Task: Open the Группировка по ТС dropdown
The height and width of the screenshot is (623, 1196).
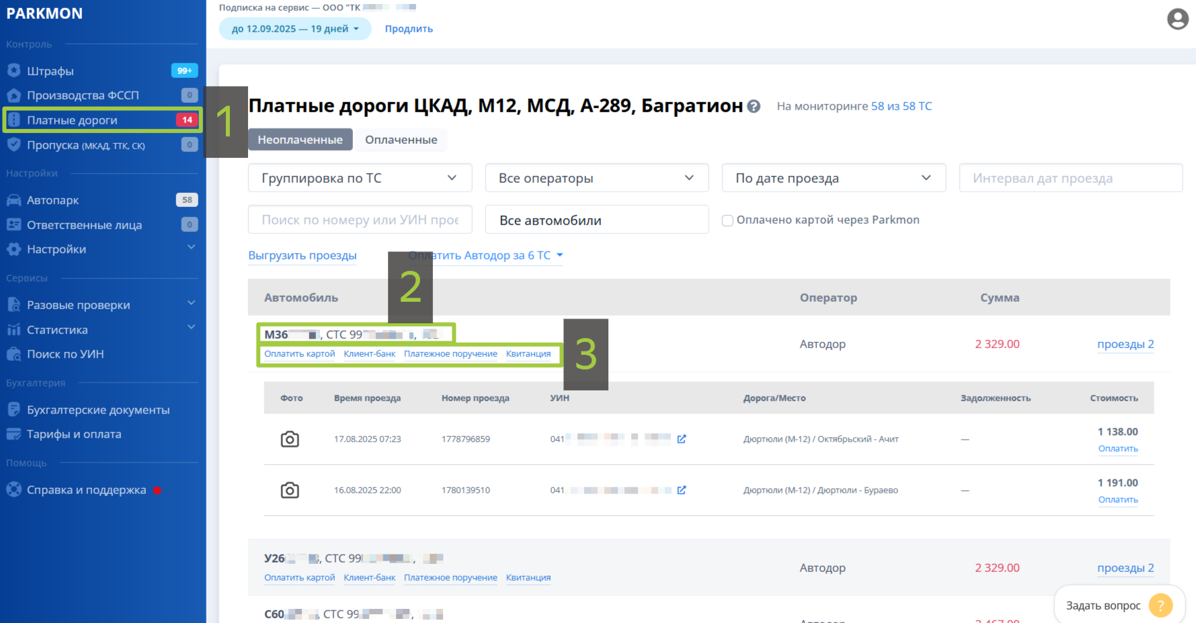Action: click(360, 178)
